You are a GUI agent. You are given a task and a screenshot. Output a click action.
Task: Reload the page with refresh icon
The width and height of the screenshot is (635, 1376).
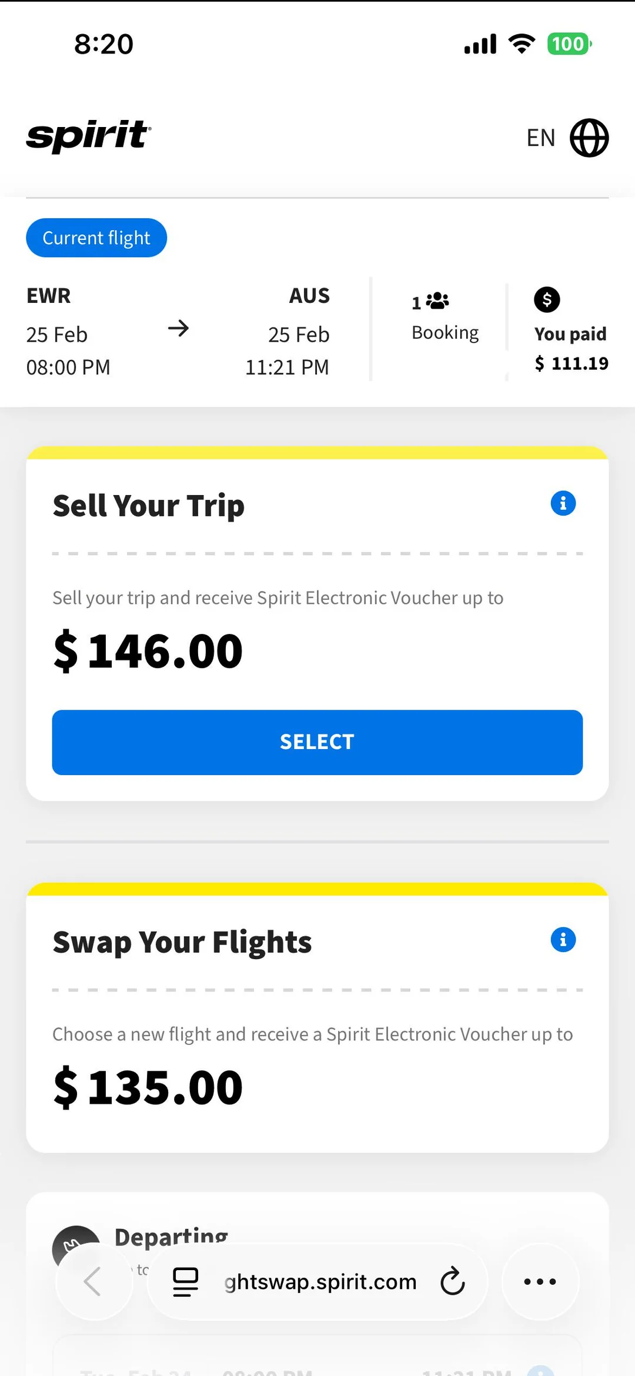tap(453, 1281)
